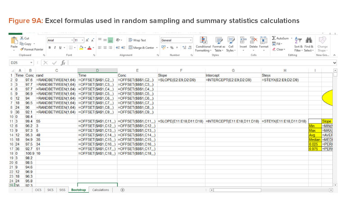Toggle italic formatting
Screen dimensions: 338x203
[55, 48]
